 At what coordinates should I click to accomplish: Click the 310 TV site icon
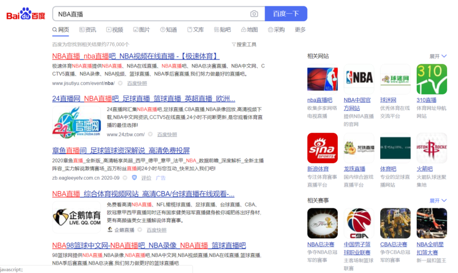[432, 79]
